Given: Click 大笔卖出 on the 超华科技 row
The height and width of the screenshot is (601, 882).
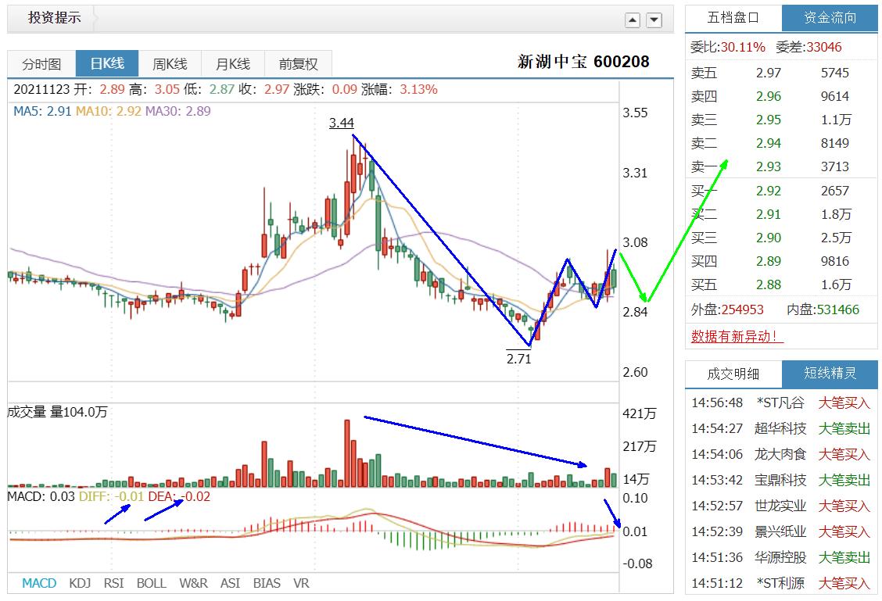Looking at the screenshot, I should tap(844, 428).
